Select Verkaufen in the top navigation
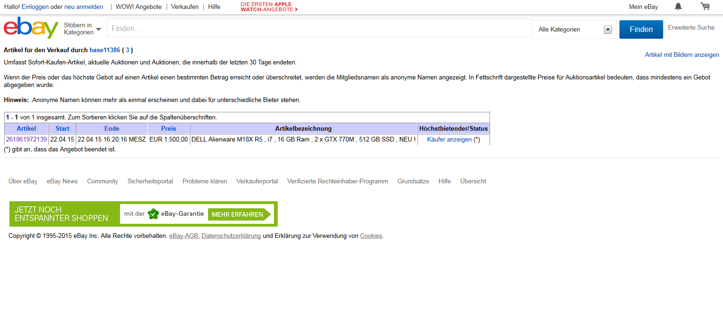Screen dimensions: 723x315 click(x=185, y=7)
